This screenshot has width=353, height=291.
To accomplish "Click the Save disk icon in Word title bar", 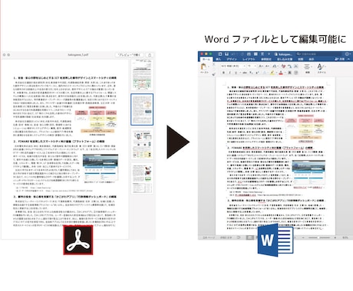I will pyautogui.click(x=226, y=54).
